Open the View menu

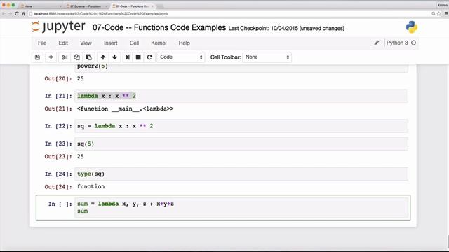pos(86,43)
